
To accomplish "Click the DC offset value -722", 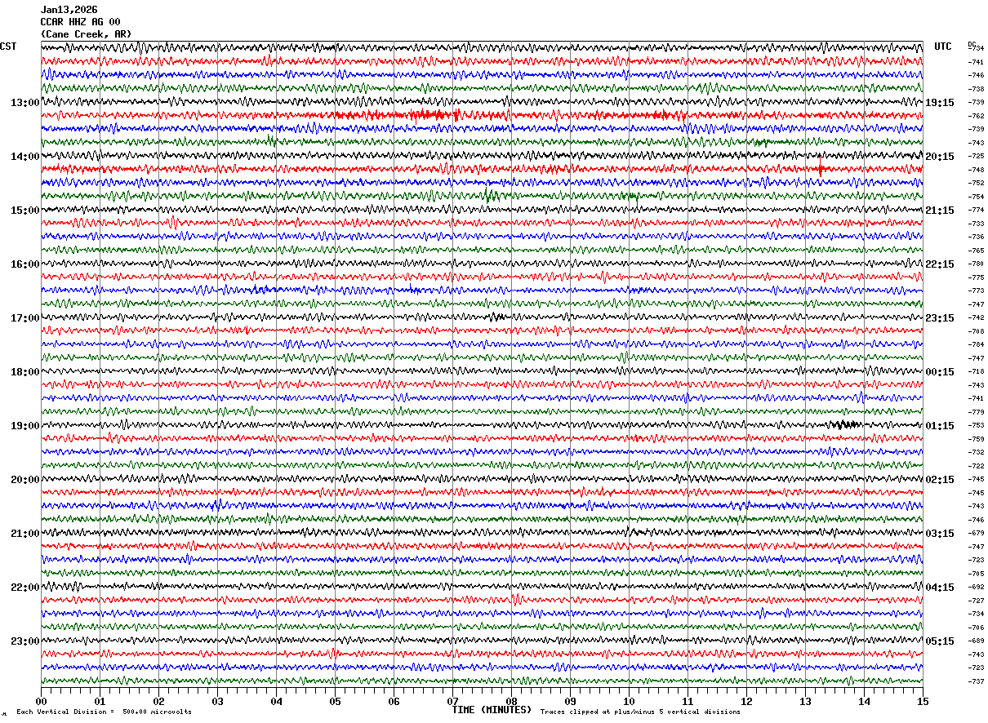I will click(976, 466).
